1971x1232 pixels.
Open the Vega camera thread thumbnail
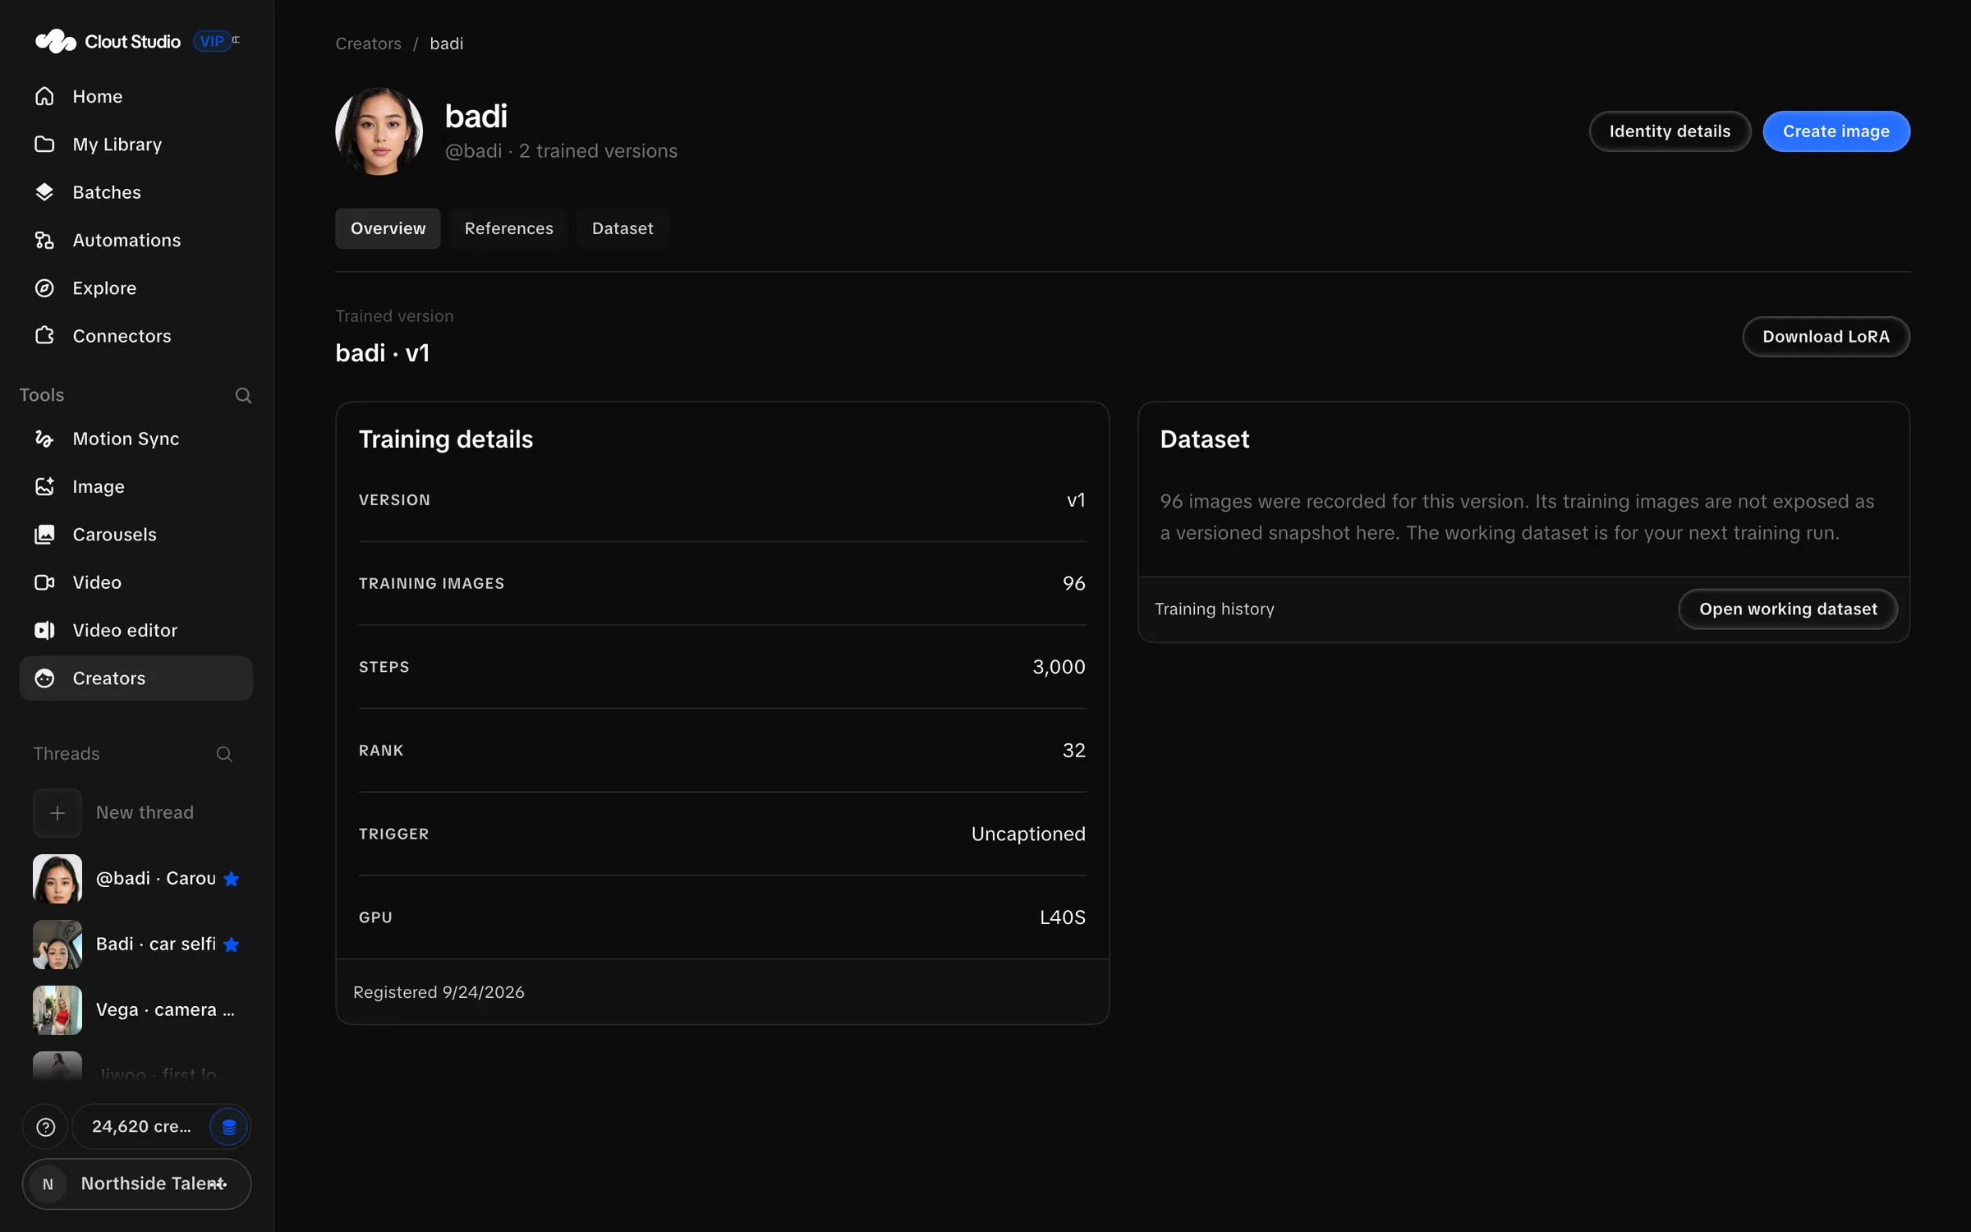tap(57, 1010)
